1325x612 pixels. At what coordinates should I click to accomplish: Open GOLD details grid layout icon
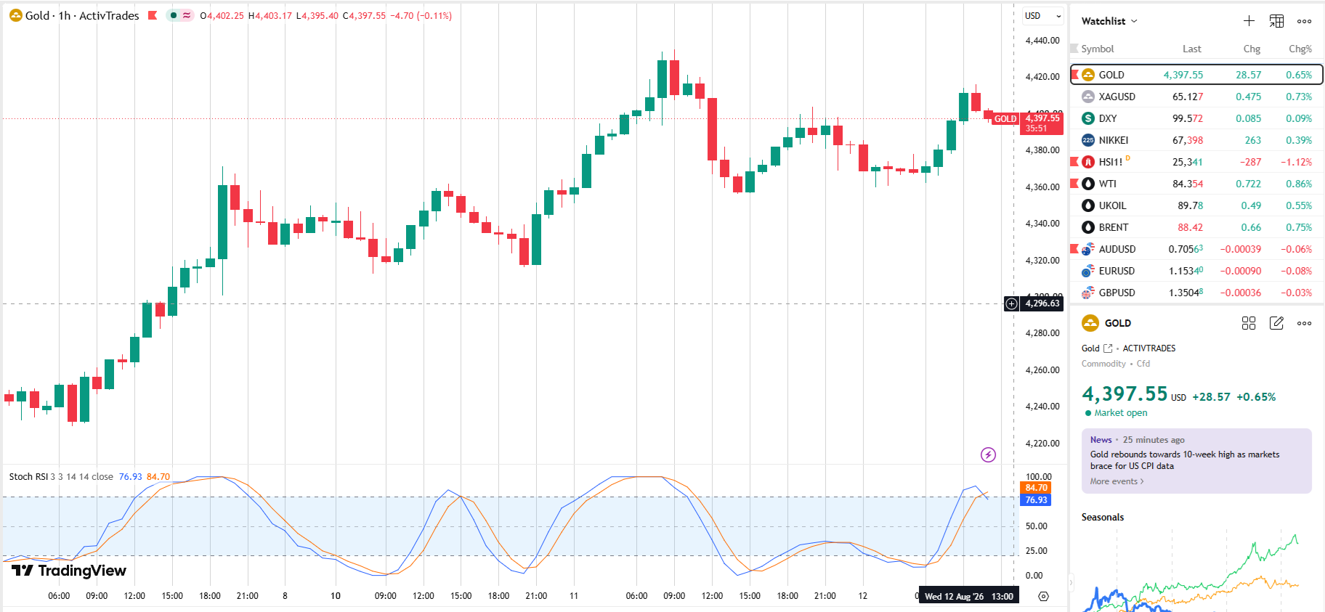[x=1249, y=323]
